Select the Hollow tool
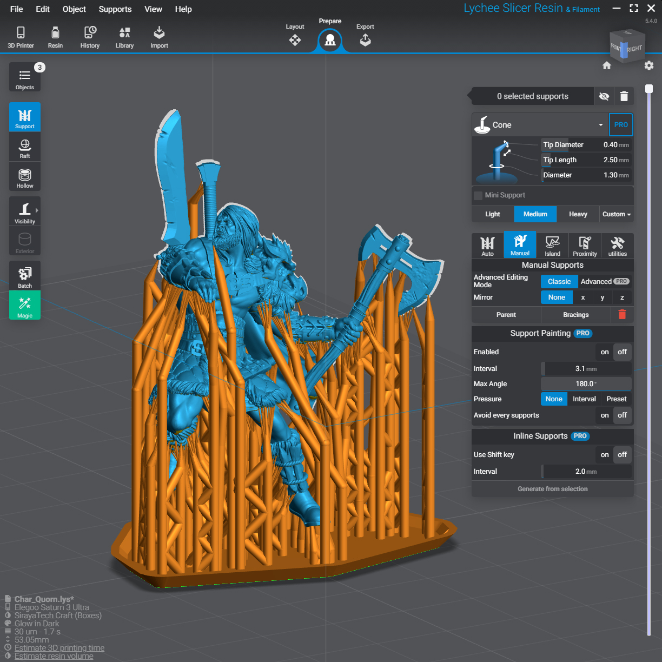Viewport: 662px width, 662px height. coord(25,178)
